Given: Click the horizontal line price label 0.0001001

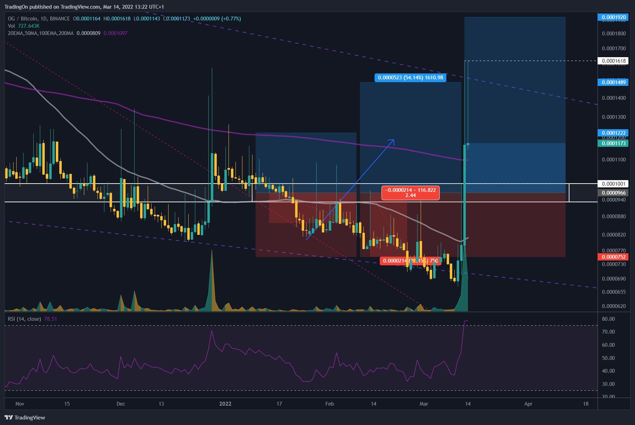Looking at the screenshot, I should [x=613, y=184].
